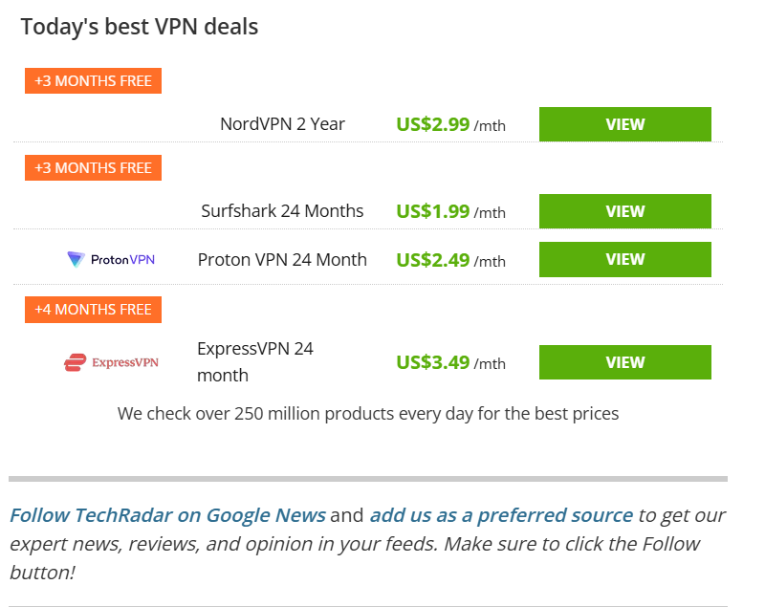Open the ExpressVPN 24 month title
Viewport: 765px width, 607px height.
[x=255, y=361]
